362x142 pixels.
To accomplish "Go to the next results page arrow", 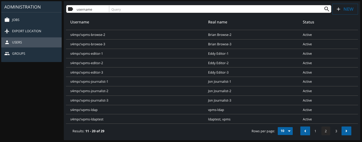I will click(346, 131).
